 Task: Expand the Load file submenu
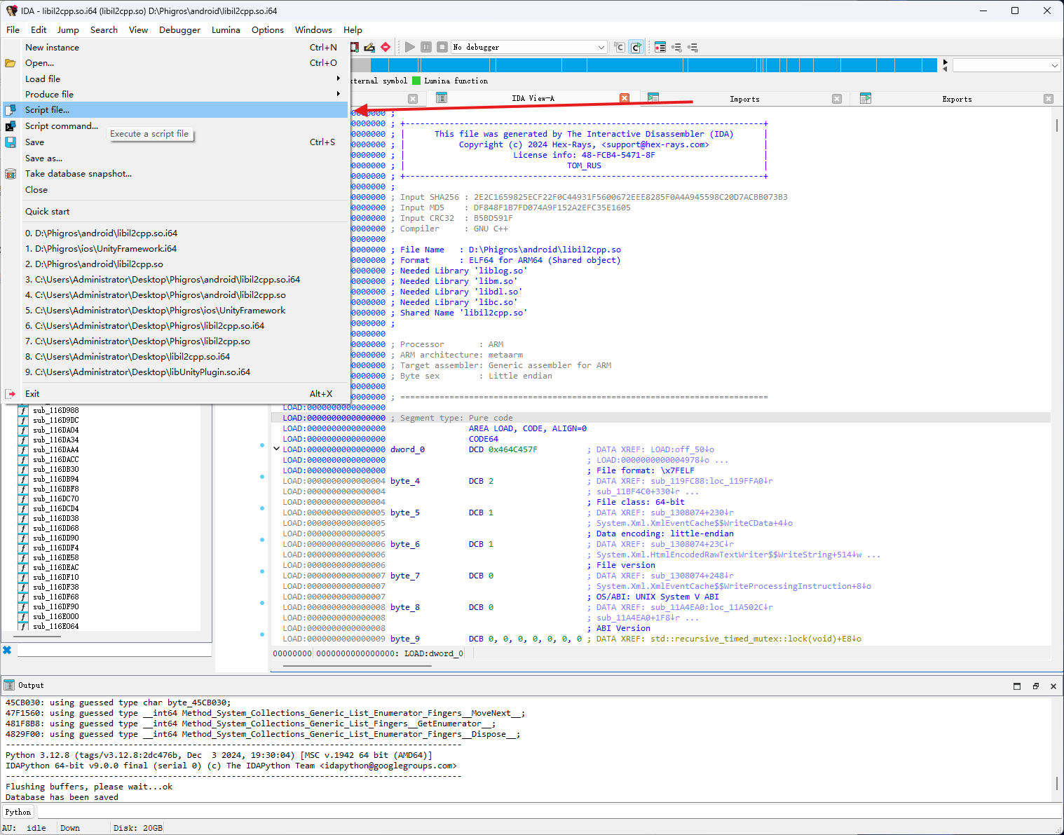175,79
